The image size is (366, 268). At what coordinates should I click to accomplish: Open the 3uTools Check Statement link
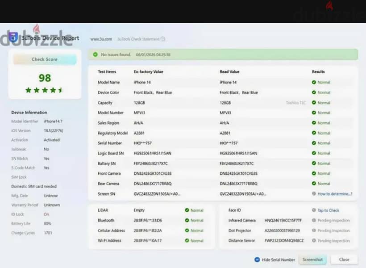click(x=138, y=39)
